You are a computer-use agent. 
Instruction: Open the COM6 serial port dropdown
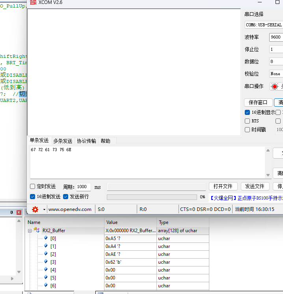coord(264,25)
